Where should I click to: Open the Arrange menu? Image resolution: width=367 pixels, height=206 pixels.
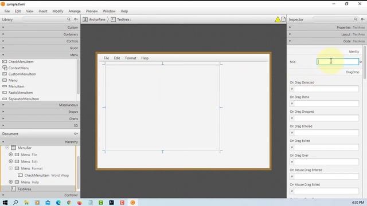[75, 11]
